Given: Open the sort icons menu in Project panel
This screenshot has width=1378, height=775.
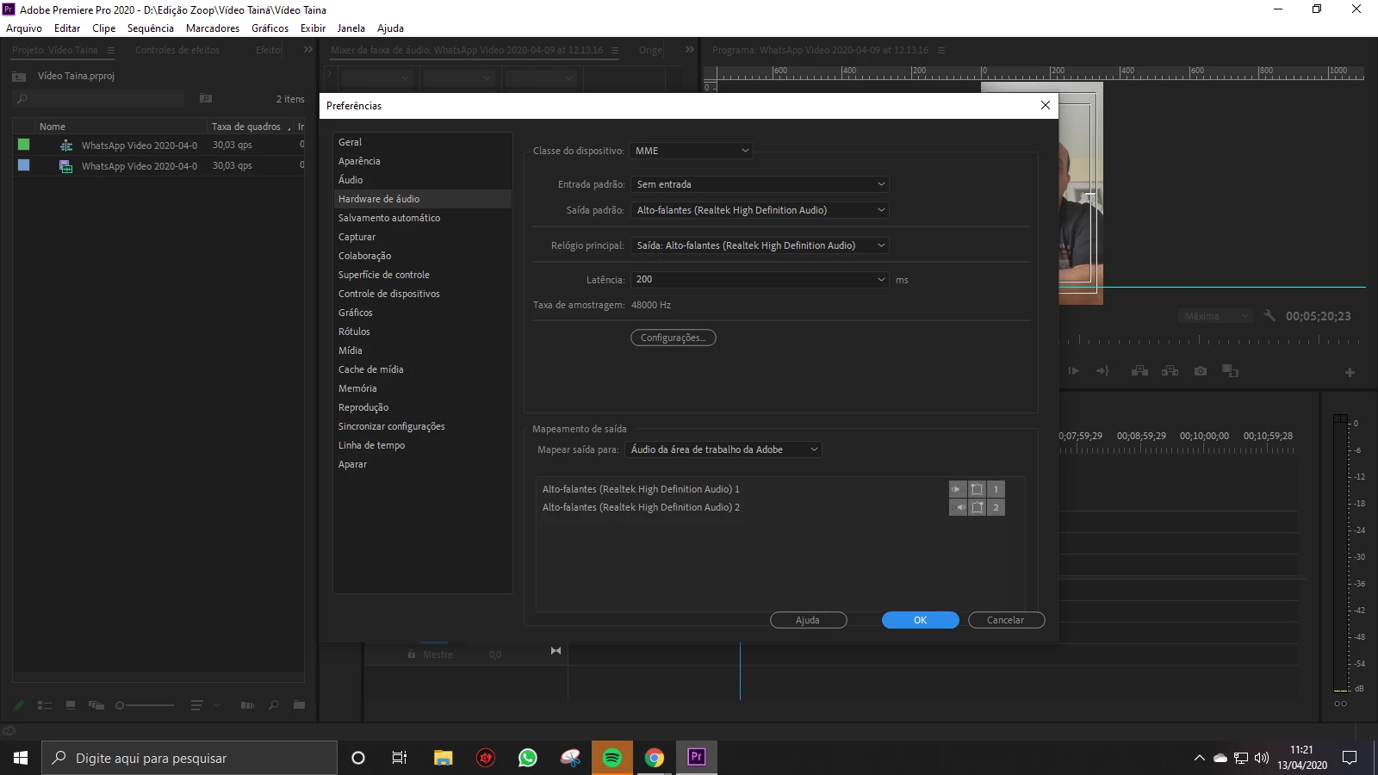Looking at the screenshot, I should coord(204,705).
